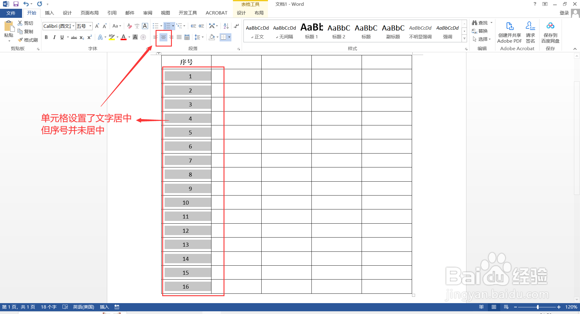Increase paragraph indent
The height and width of the screenshot is (314, 580).
(201, 26)
